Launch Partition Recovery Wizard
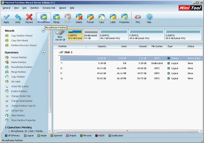 point(24,45)
